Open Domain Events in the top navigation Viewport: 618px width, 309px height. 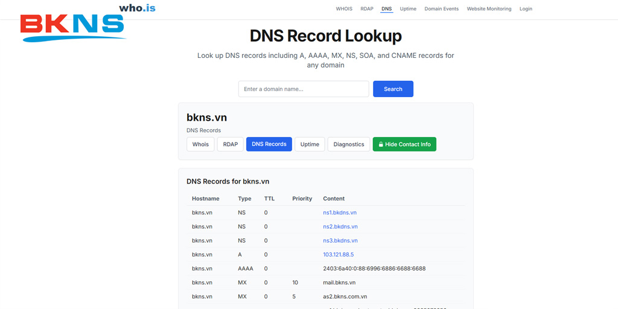(441, 9)
